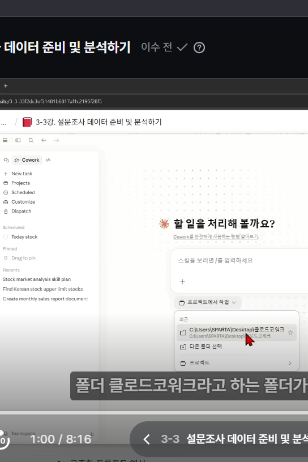
Task: Go back with the left arrow
Action: click(x=44, y=140)
